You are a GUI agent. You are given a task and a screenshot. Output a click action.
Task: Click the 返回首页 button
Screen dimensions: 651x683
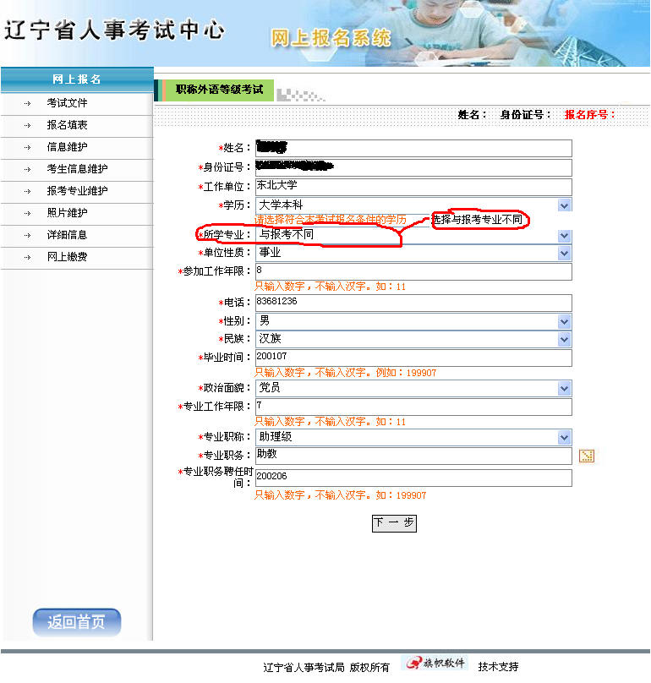77,623
